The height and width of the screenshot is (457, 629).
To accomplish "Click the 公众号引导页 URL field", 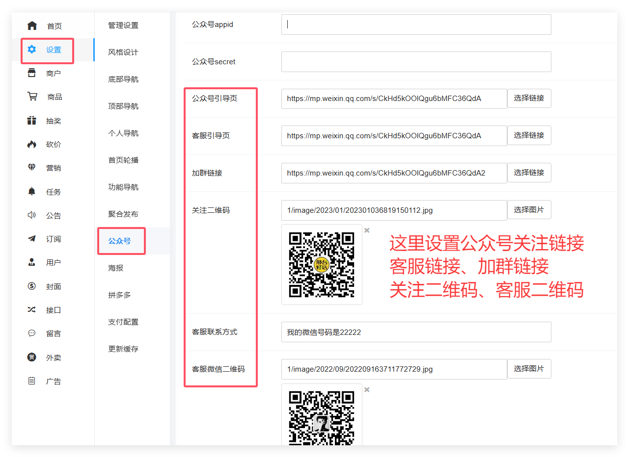I will [394, 99].
